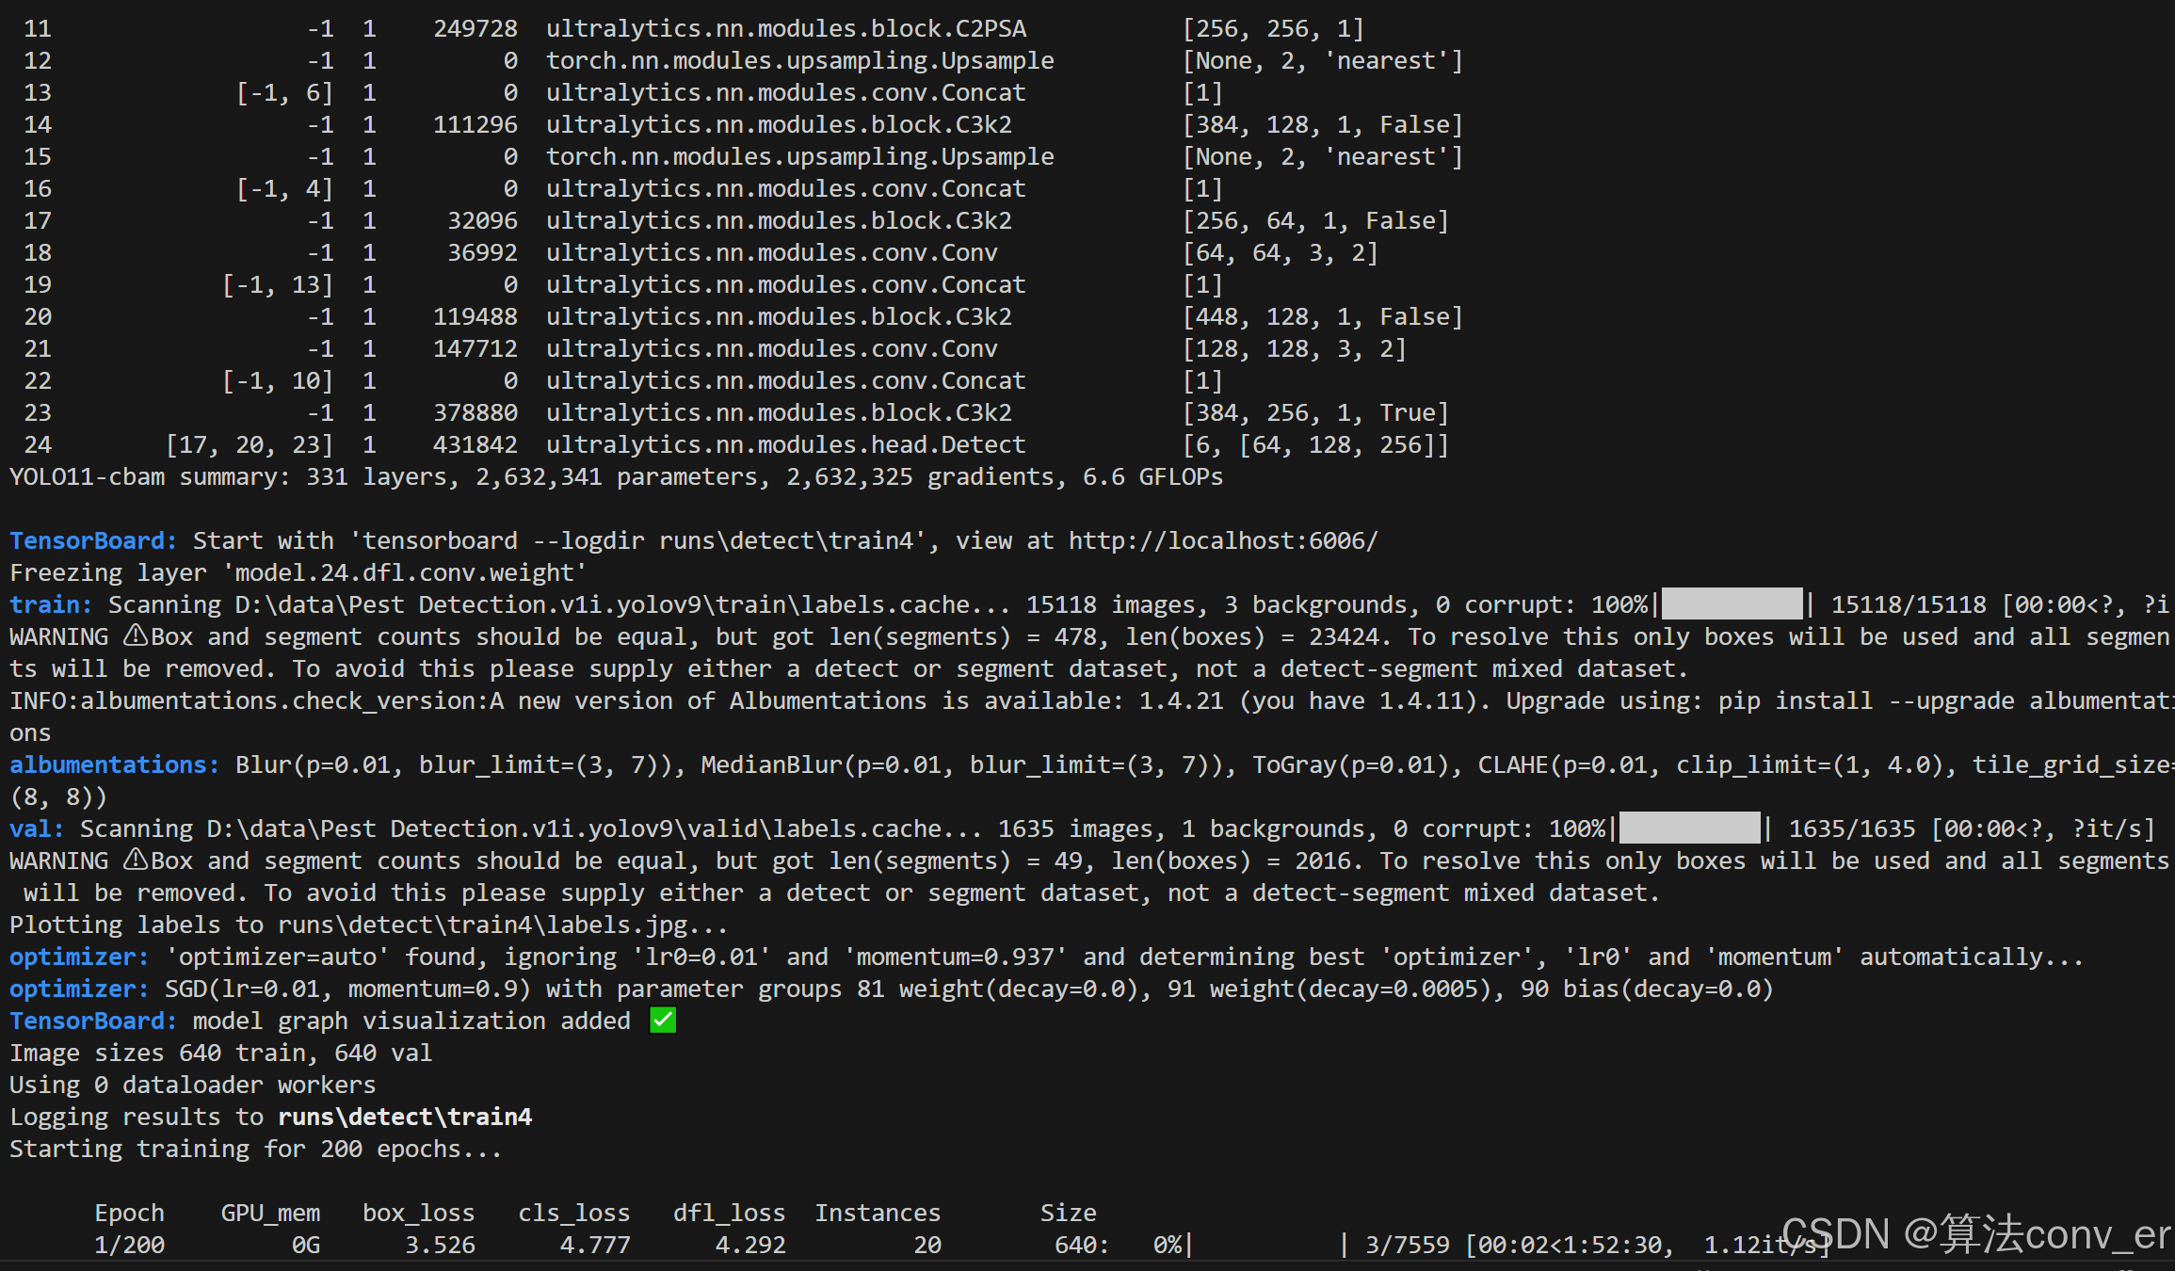2175x1271 pixels.
Task: Click the warning triangle in the val-scan WARNING line
Action: pyautogui.click(x=136, y=861)
